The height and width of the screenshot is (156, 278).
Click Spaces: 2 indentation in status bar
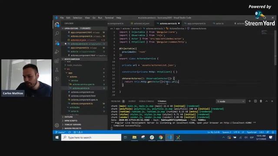(227, 132)
